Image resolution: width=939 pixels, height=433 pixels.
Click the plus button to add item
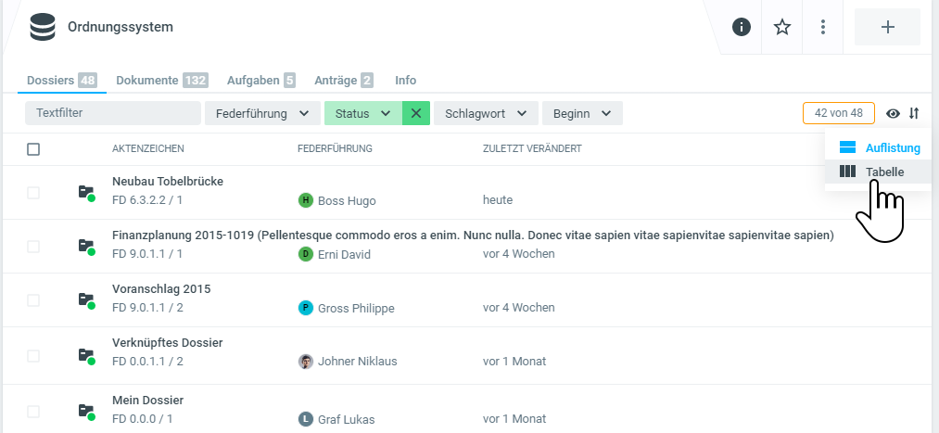point(887,27)
